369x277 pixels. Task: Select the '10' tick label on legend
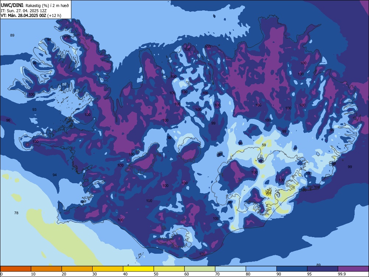coord(33,274)
